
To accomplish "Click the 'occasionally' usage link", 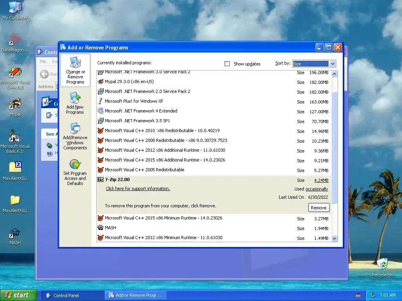I will click(317, 189).
